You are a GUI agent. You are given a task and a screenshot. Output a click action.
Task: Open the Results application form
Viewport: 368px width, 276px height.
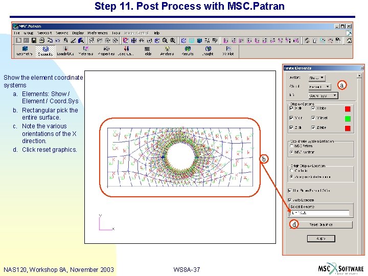(x=188, y=51)
